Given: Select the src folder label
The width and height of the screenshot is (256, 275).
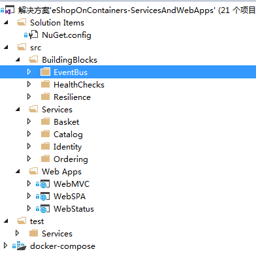Looking at the screenshot, I should coord(35,48).
